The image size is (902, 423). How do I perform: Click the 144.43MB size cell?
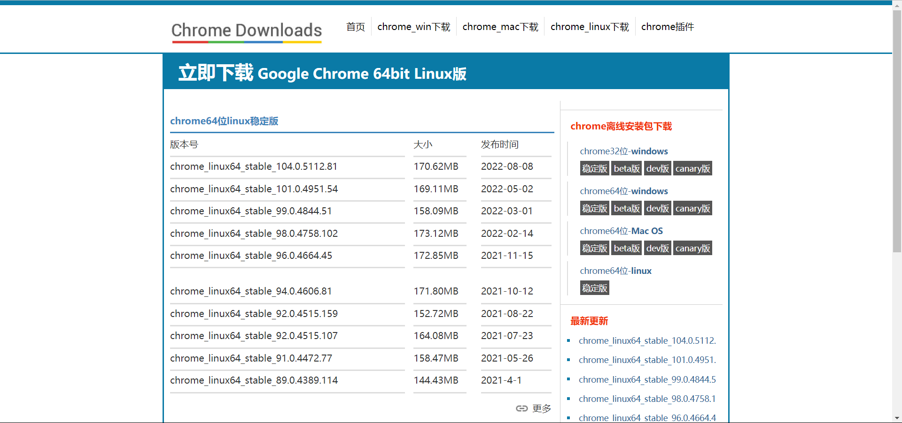pyautogui.click(x=436, y=380)
